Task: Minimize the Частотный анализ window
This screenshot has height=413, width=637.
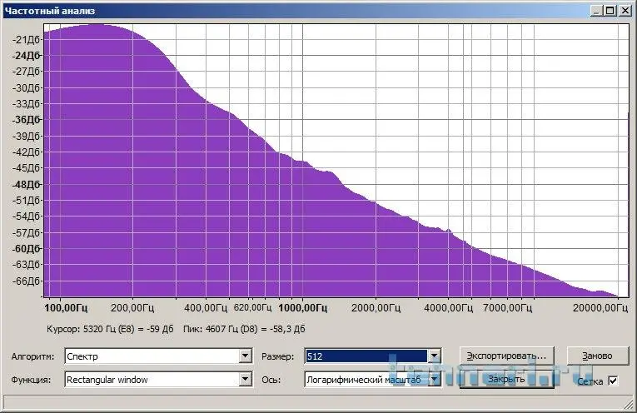Action: tap(596, 11)
